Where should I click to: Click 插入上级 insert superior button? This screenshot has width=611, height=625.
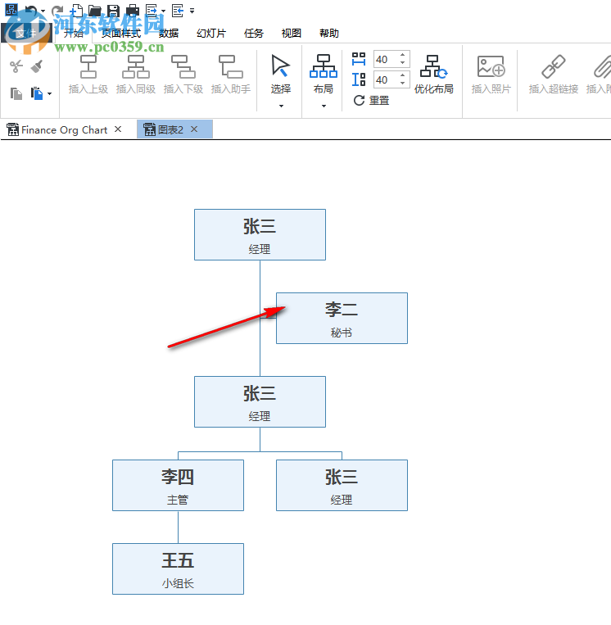click(88, 75)
